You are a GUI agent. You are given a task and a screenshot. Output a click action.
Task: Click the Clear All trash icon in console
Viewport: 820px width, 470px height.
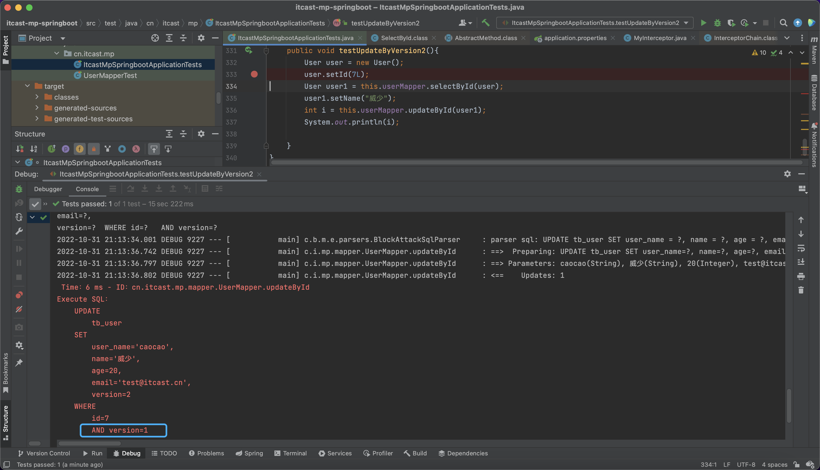[x=800, y=291]
